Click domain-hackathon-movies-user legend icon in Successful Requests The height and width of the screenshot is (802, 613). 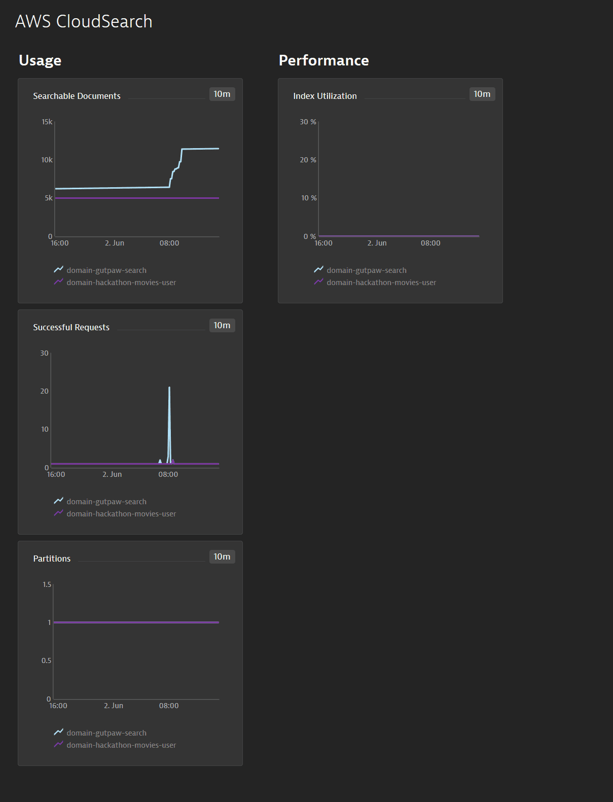pos(59,513)
